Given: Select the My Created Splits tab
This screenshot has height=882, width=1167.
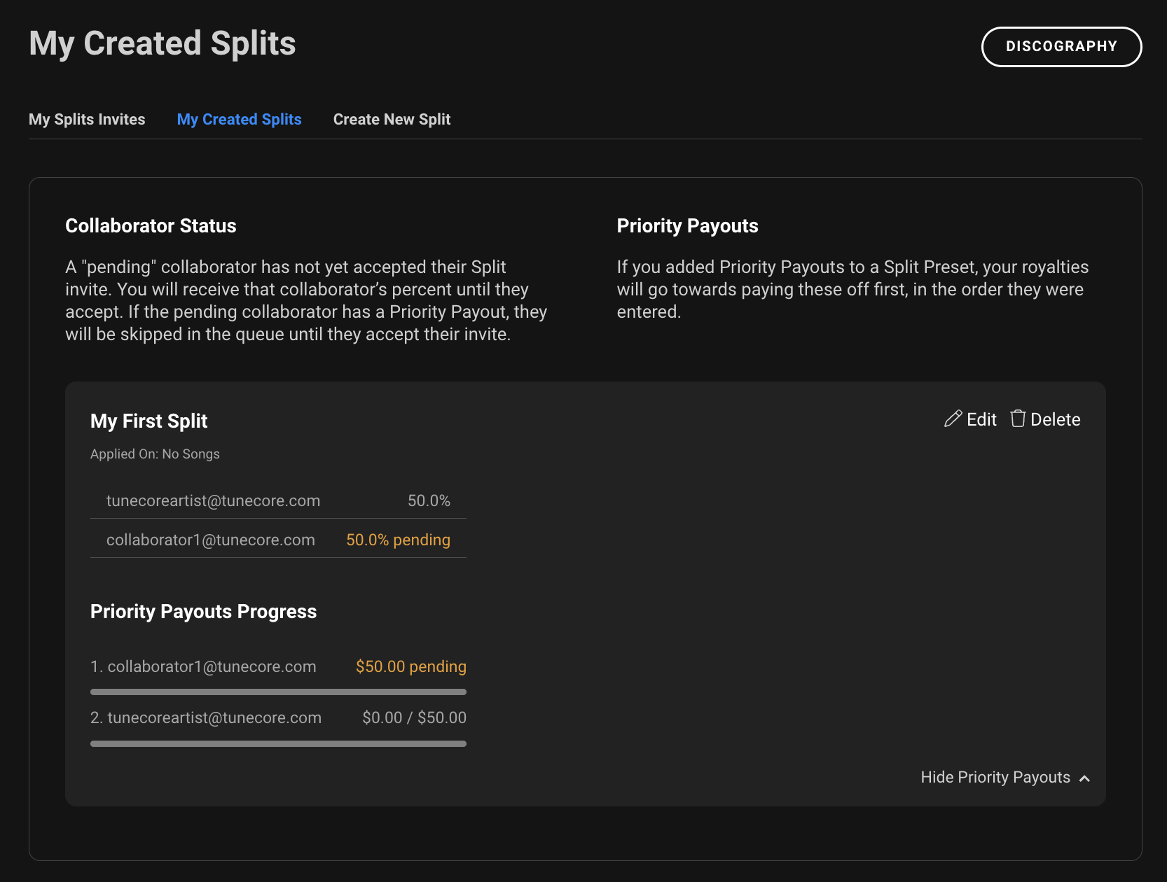Looking at the screenshot, I should point(239,120).
